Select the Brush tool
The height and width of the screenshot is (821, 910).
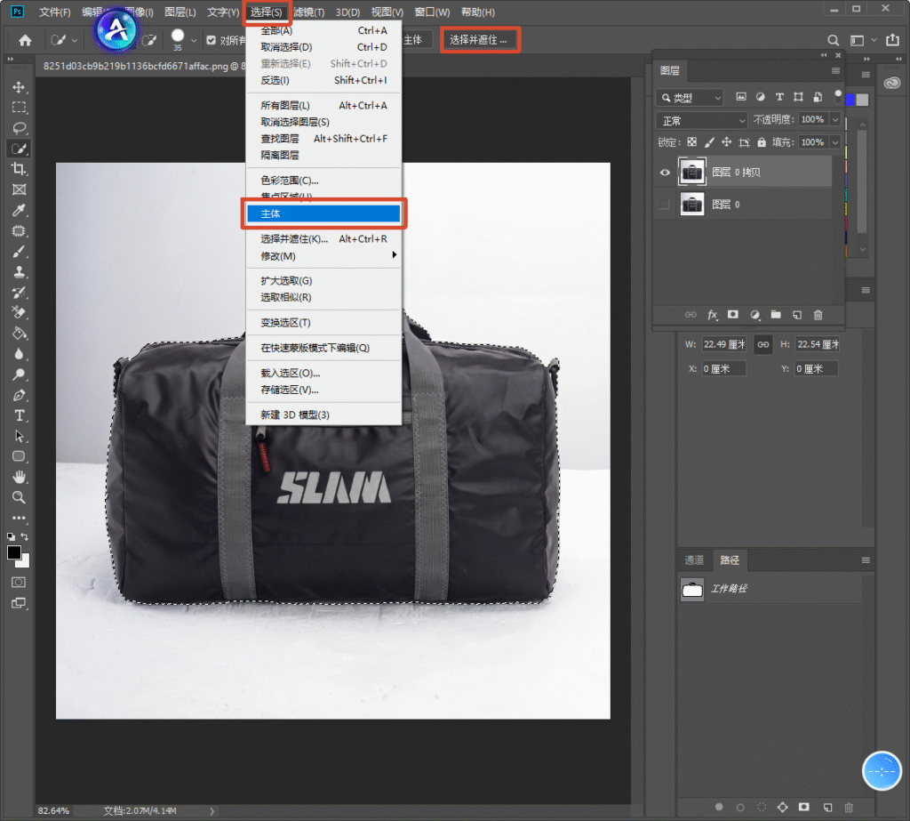point(19,252)
